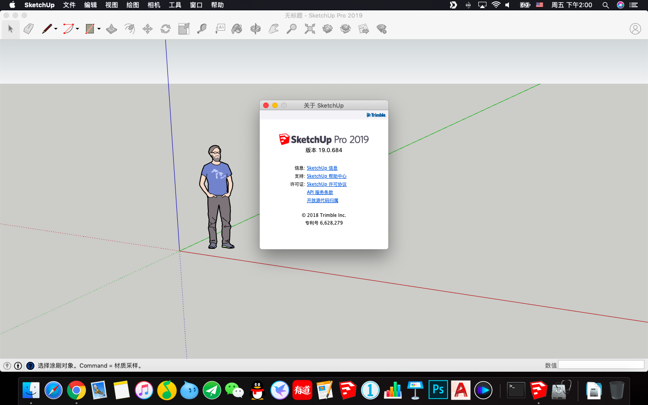Open Notification Center list icon
Image resolution: width=648 pixels, height=405 pixels.
[634, 5]
